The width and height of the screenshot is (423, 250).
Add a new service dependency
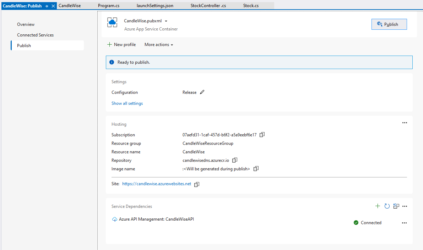tap(378, 206)
